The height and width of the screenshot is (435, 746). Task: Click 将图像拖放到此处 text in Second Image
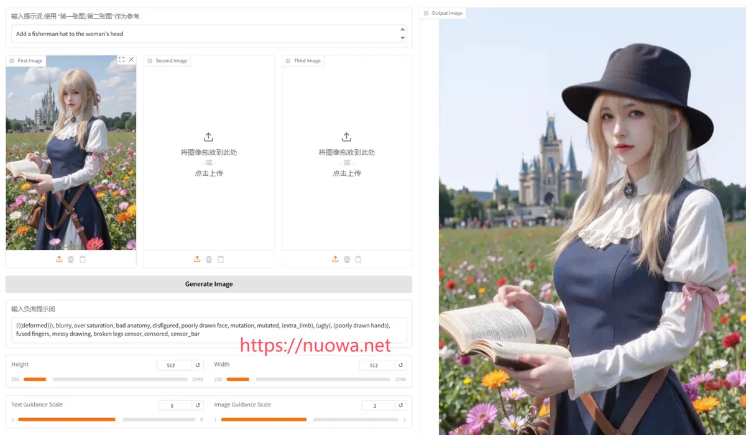(x=208, y=152)
